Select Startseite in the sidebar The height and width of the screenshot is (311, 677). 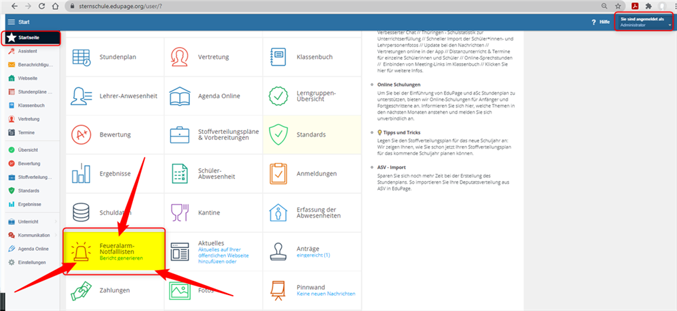coord(33,38)
